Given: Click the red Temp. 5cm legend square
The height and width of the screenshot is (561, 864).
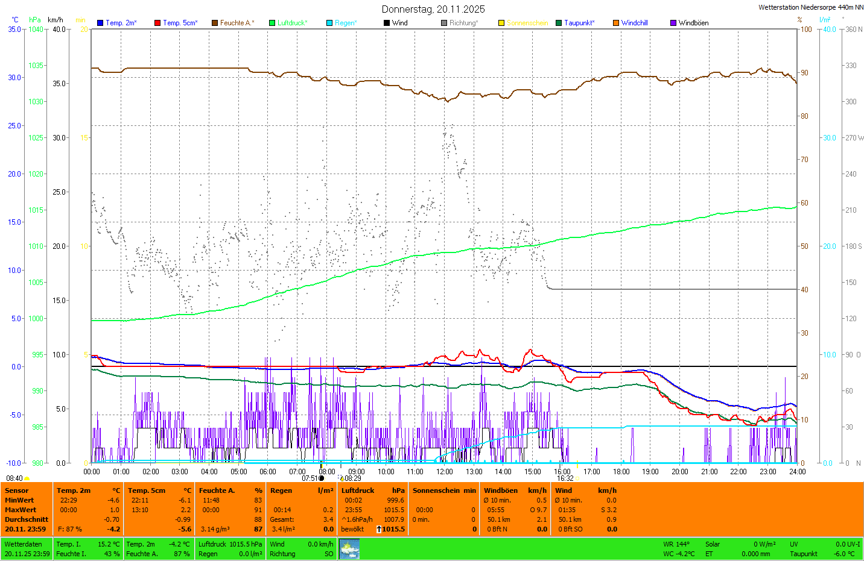Looking at the screenshot, I should click(x=157, y=23).
